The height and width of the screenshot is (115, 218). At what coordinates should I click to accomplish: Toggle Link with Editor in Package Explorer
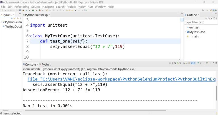[x=14, y=18]
